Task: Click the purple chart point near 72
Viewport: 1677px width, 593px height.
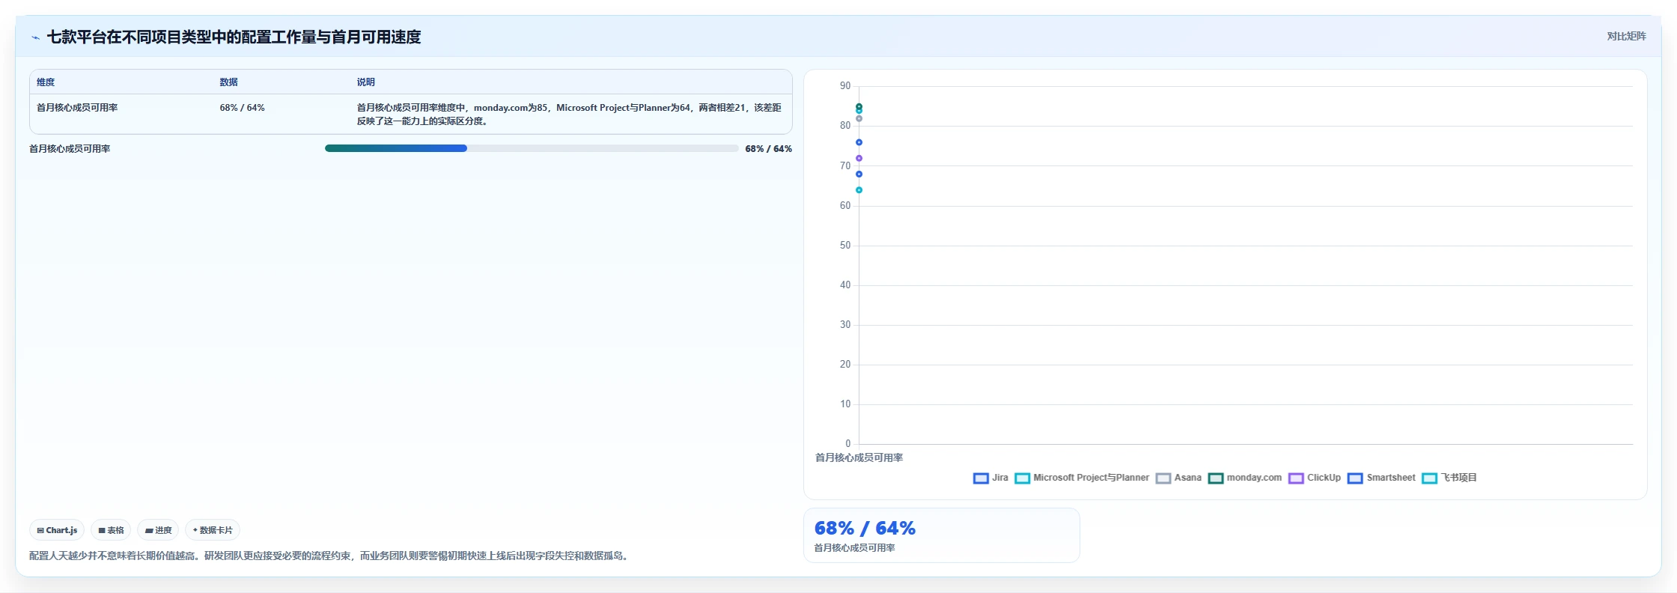Action: (x=859, y=158)
